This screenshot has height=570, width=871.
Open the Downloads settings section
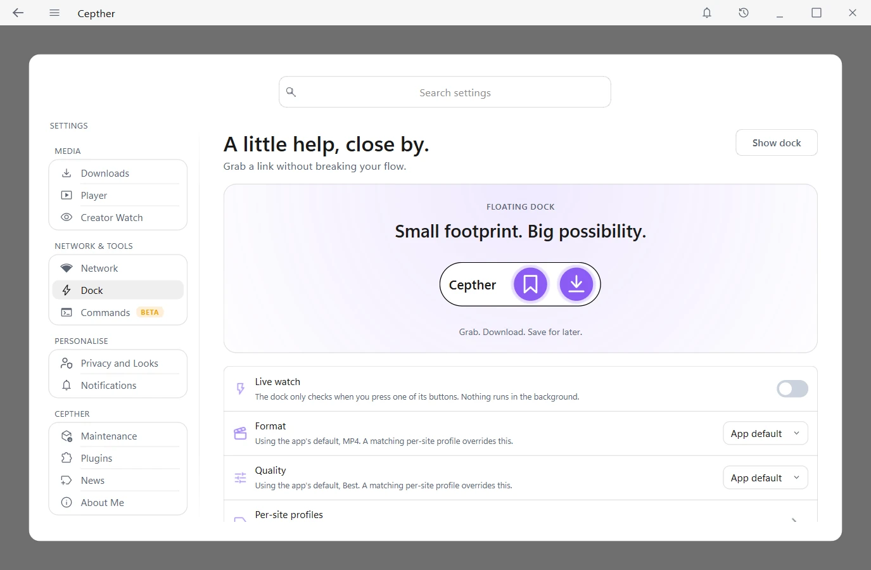118,173
